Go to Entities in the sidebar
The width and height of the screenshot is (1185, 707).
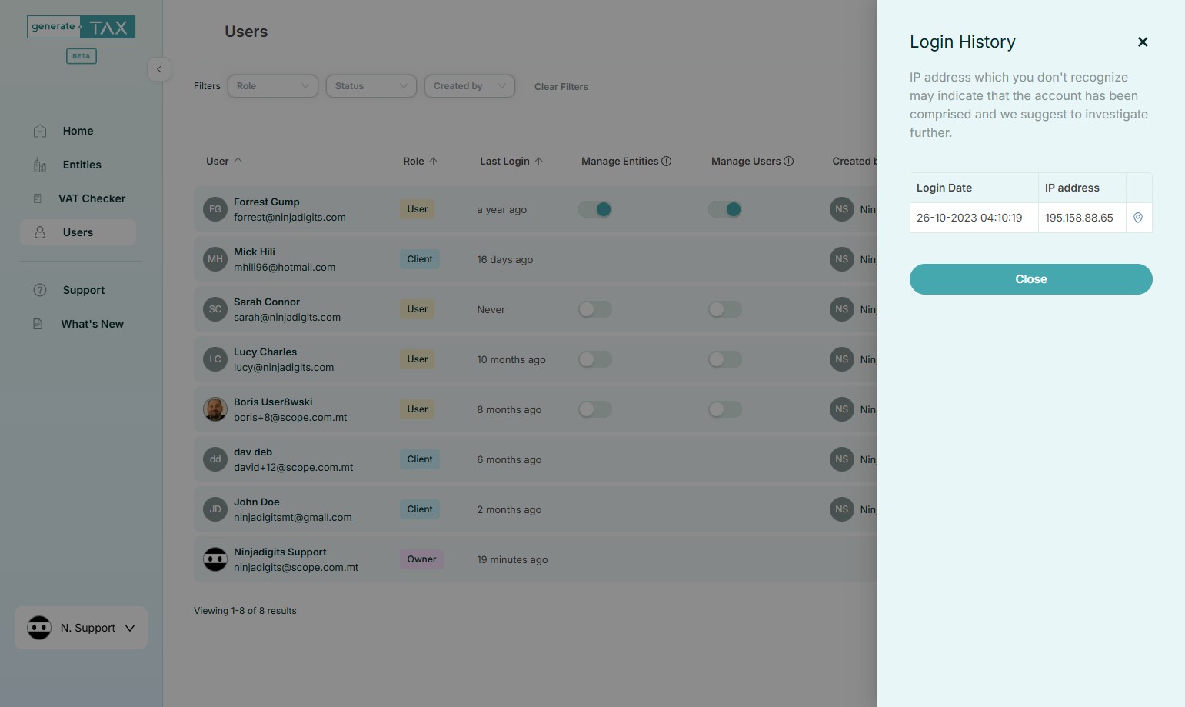pyautogui.click(x=82, y=165)
